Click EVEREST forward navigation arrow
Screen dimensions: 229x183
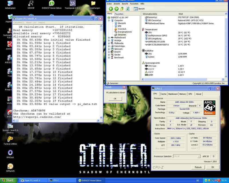[x=117, y=9]
